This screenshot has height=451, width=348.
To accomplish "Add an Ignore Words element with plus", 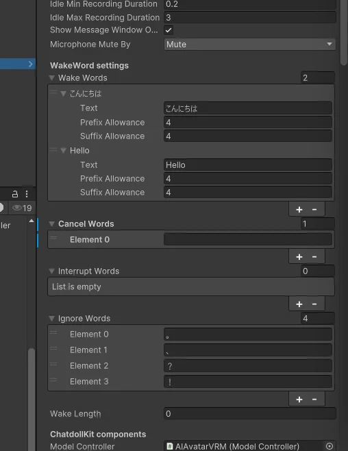I will (x=299, y=400).
